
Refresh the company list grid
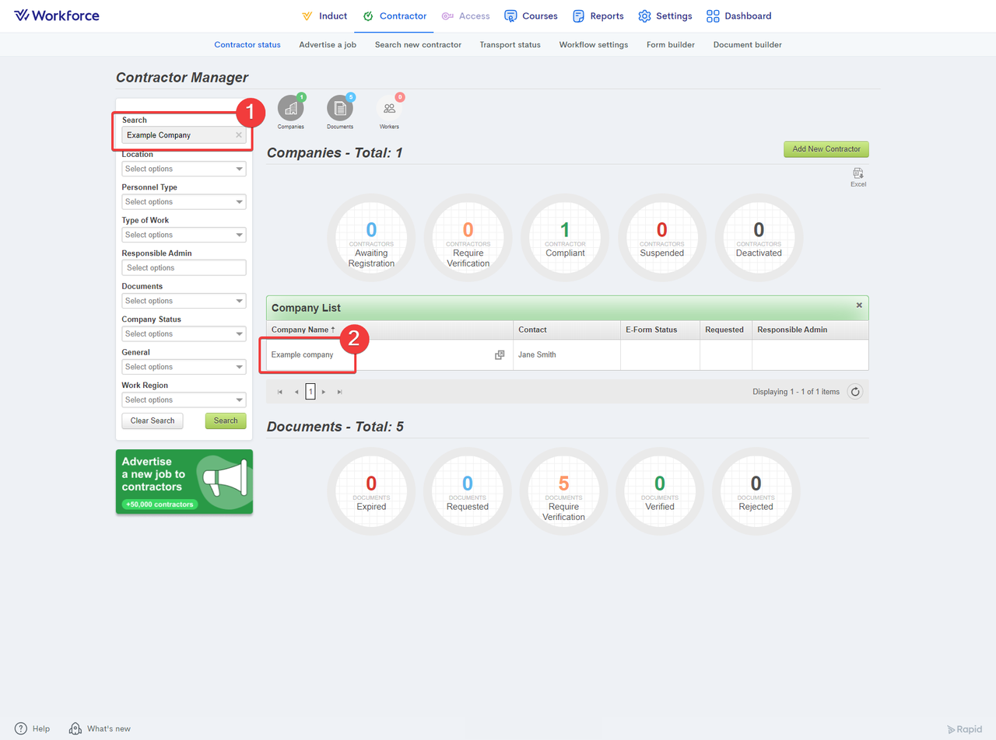[x=855, y=392]
